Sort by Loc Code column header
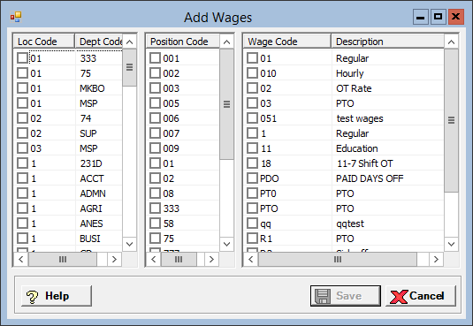473x326 pixels. [43, 42]
